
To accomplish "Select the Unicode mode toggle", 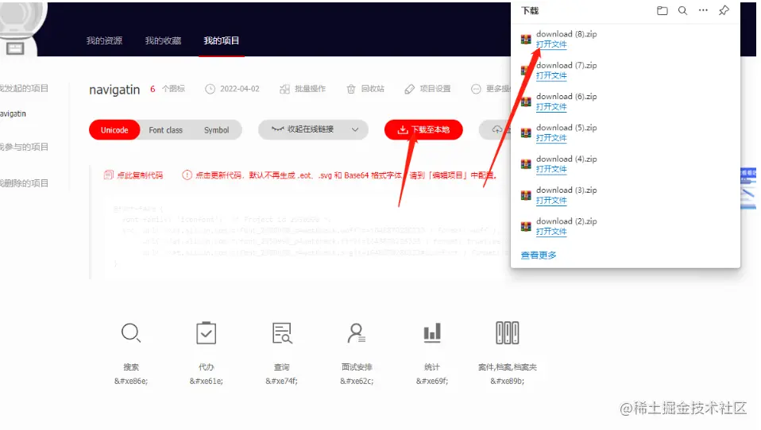I will 114,130.
